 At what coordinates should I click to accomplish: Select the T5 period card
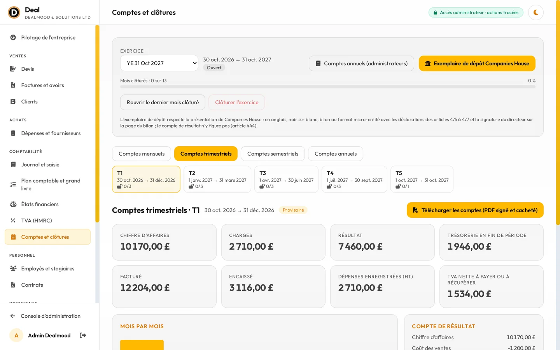(422, 179)
